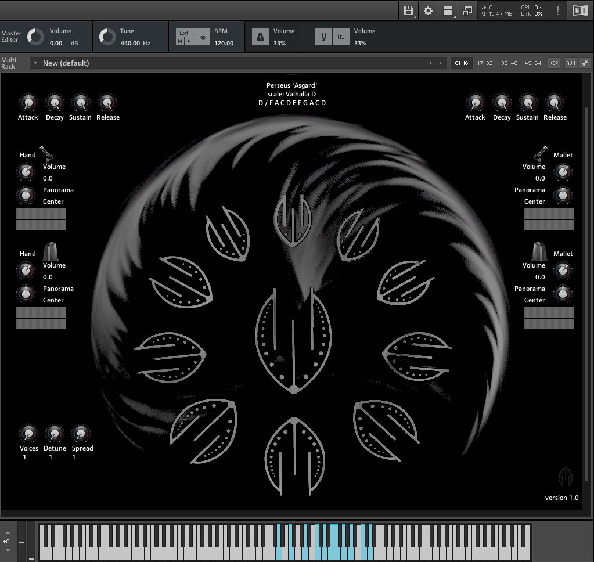Click the master tune tuning fork icon
594x562 pixels.
click(x=323, y=36)
